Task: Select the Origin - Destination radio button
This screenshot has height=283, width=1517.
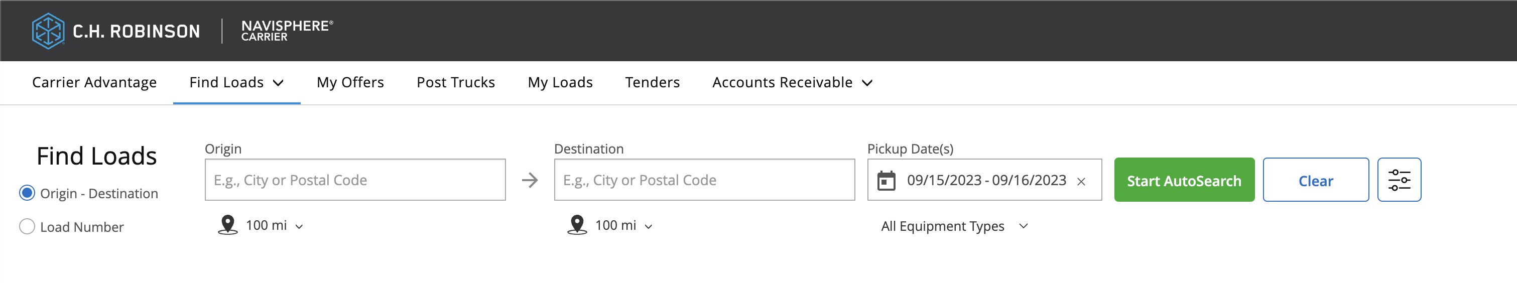Action: pyautogui.click(x=27, y=193)
